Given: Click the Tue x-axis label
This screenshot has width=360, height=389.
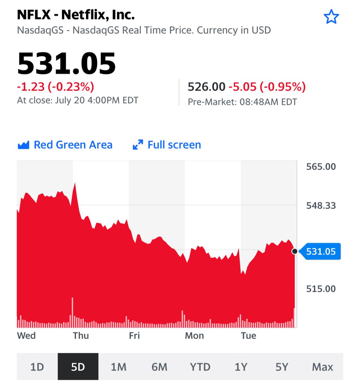Looking at the screenshot, I should [248, 336].
